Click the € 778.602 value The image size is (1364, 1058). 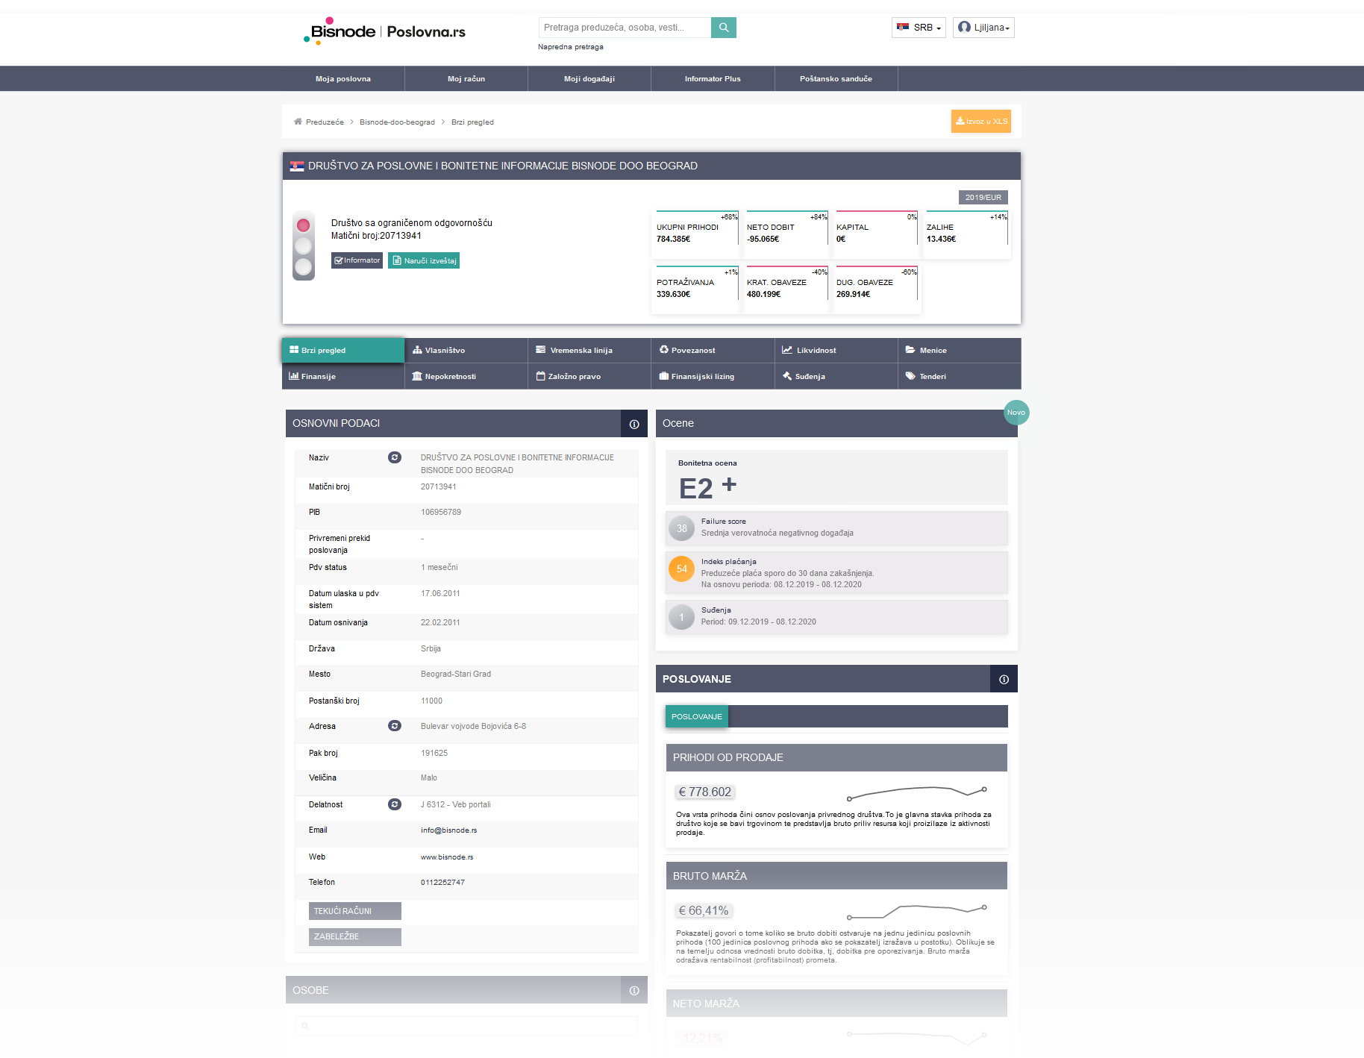pyautogui.click(x=705, y=792)
